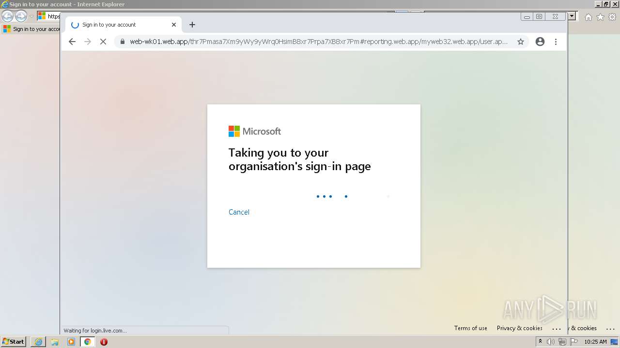620x348 pixels.
Task: Open the media player taskbar icon
Action: tap(71, 342)
